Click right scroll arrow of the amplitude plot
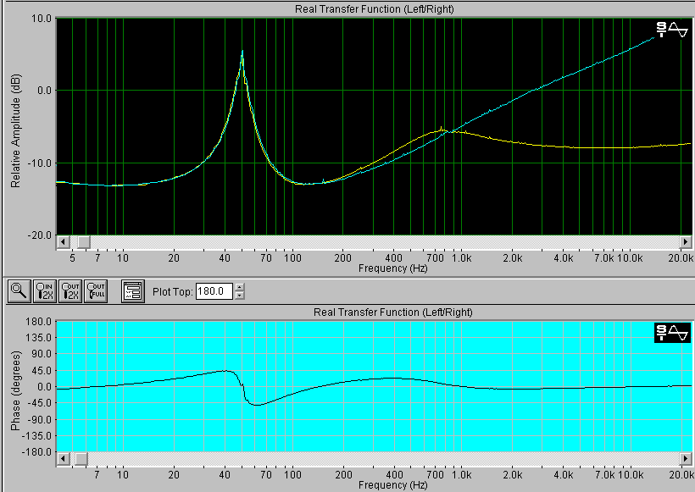Image resolution: width=695 pixels, height=492 pixels. coord(685,242)
